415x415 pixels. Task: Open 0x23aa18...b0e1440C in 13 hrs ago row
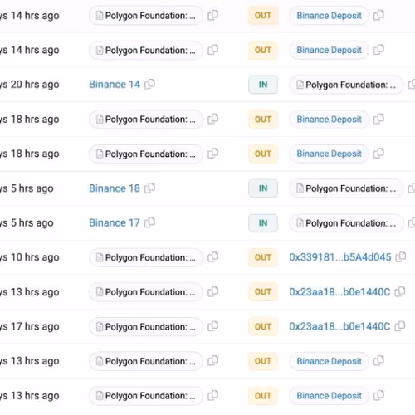339,292
